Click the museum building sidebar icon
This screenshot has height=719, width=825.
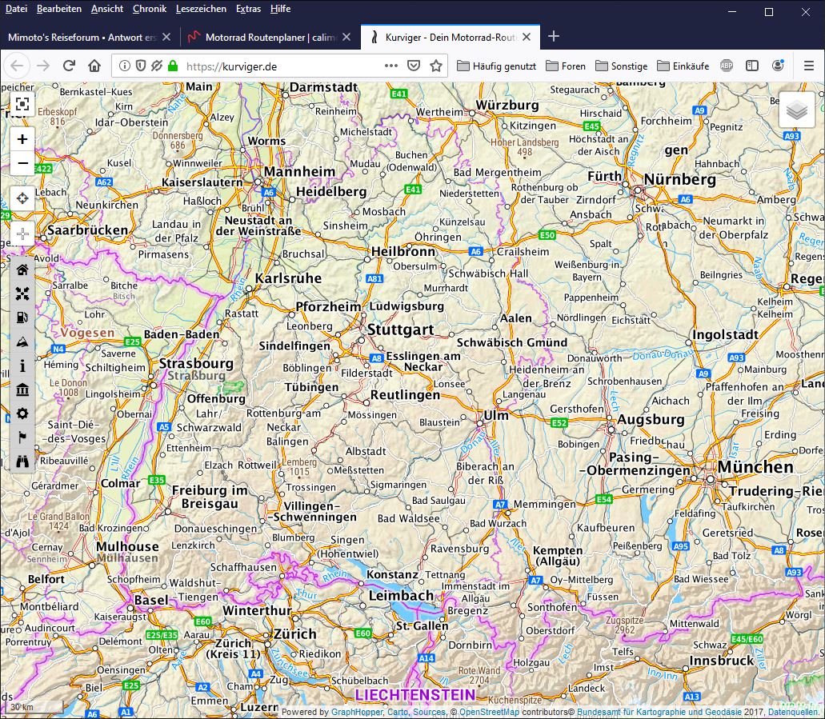pyautogui.click(x=22, y=389)
